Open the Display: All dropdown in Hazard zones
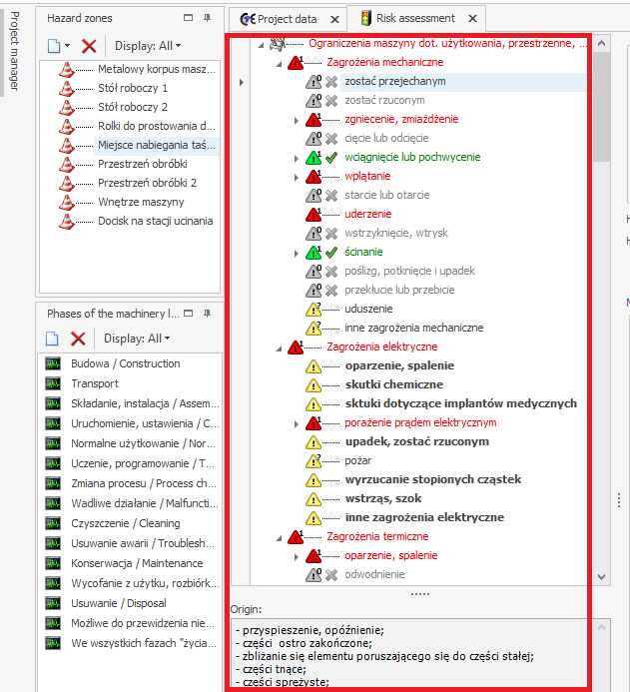 [x=142, y=46]
